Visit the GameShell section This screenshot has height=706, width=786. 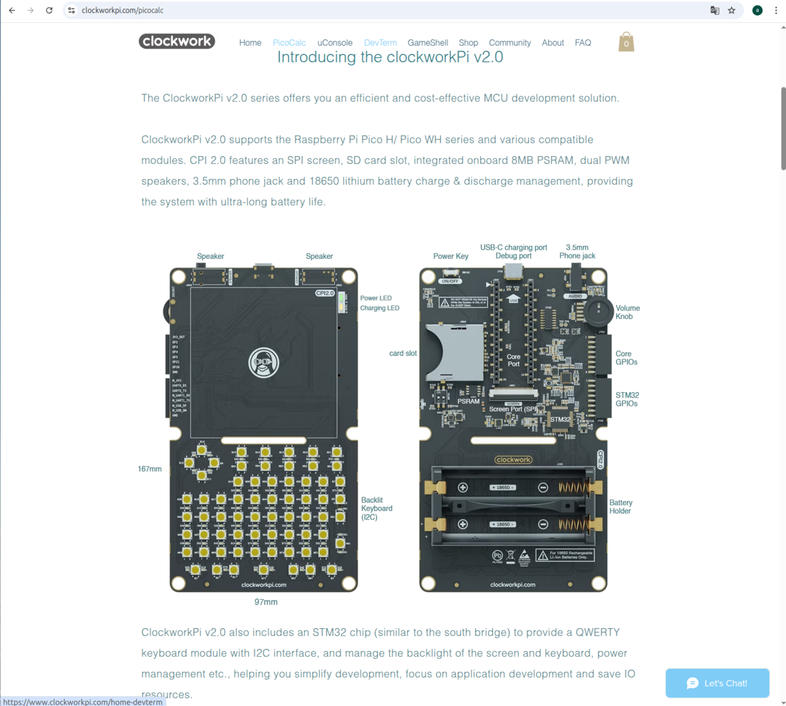(x=428, y=43)
